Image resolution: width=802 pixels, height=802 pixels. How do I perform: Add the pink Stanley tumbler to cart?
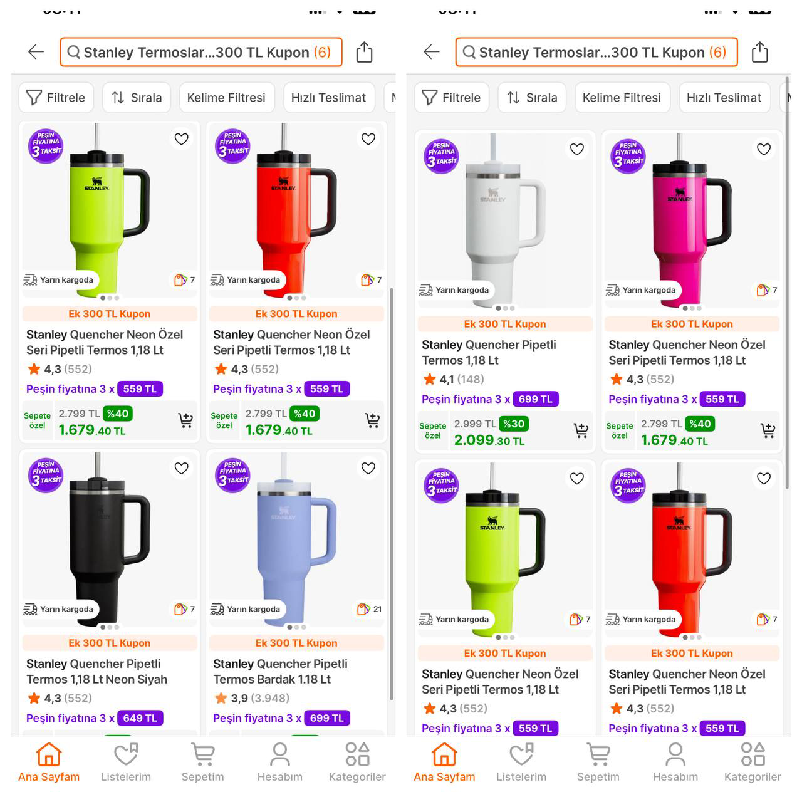pyautogui.click(x=768, y=430)
